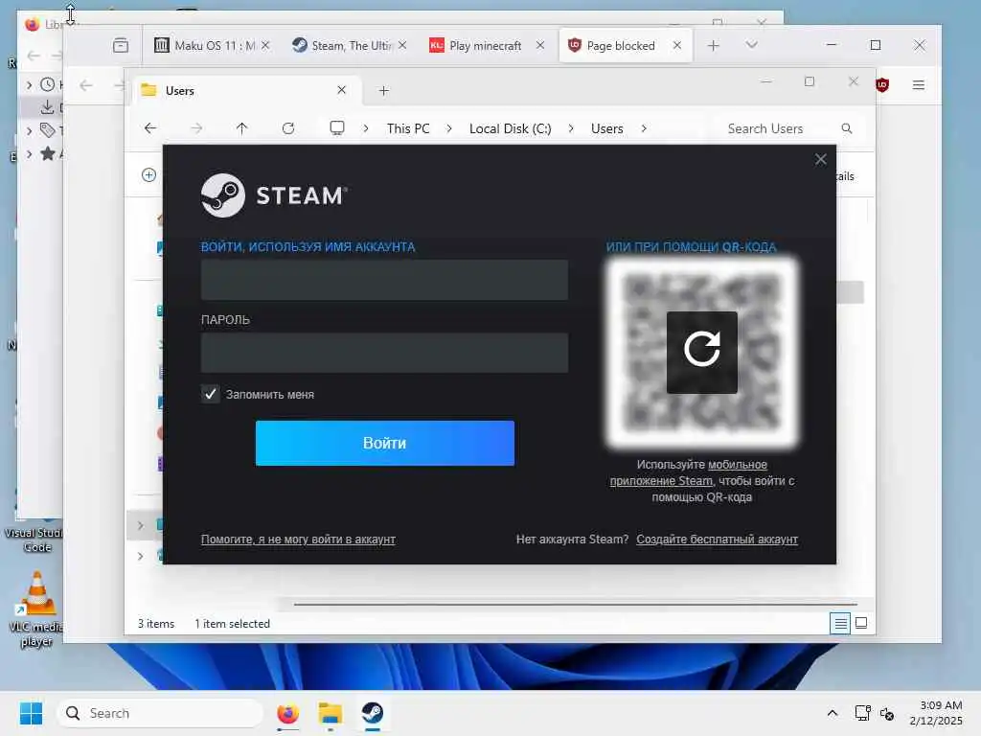Image resolution: width=981 pixels, height=736 pixels.
Task: Select the Users File Explorer tab
Action: (247, 91)
